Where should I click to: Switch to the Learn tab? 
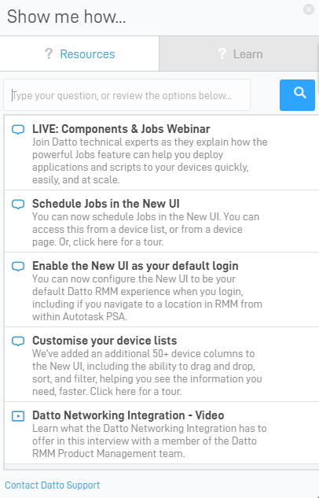click(x=239, y=53)
